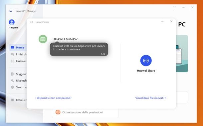Viewport: 203px width, 126px height.
Task: Open the Huawei sidebar item in PC Manager
Action: (18, 61)
